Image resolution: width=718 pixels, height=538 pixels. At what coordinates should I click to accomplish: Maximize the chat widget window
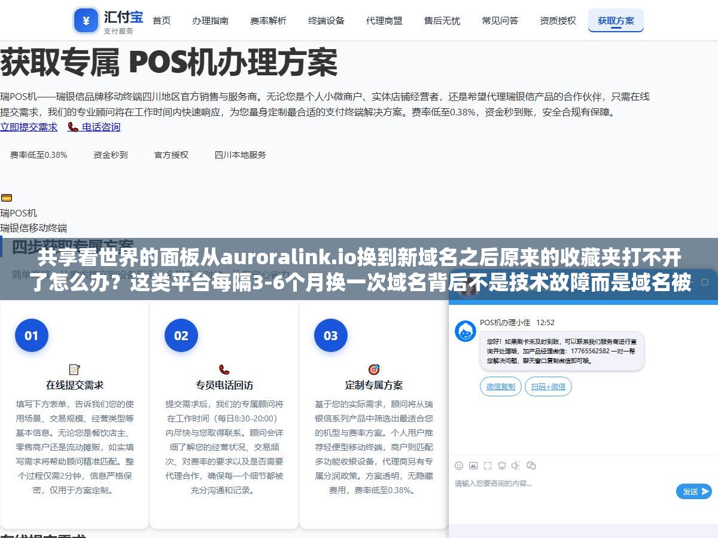(x=705, y=282)
